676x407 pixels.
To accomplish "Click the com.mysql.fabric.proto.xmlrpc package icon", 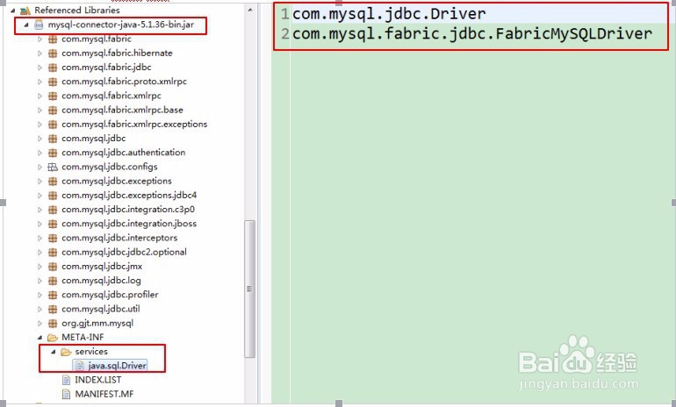I will coord(53,82).
